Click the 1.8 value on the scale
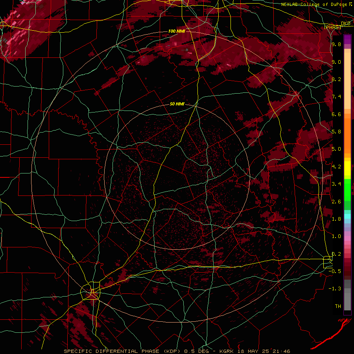The height and width of the screenshot is (354, 354). coord(336,219)
